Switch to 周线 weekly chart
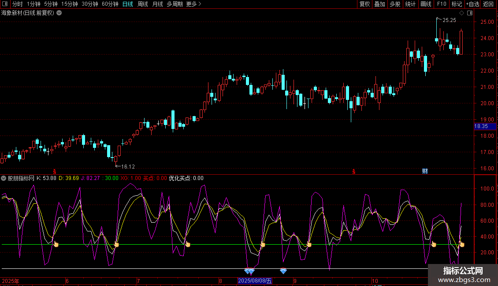Viewport: 498px width, 286px height. point(143,4)
